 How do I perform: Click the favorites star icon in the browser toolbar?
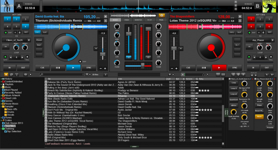tap(6, 74)
